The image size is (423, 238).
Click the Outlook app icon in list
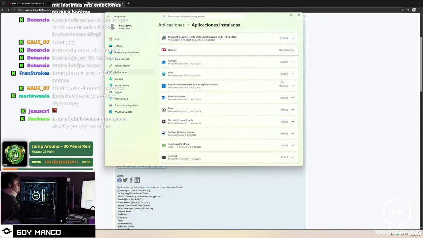coord(164,62)
